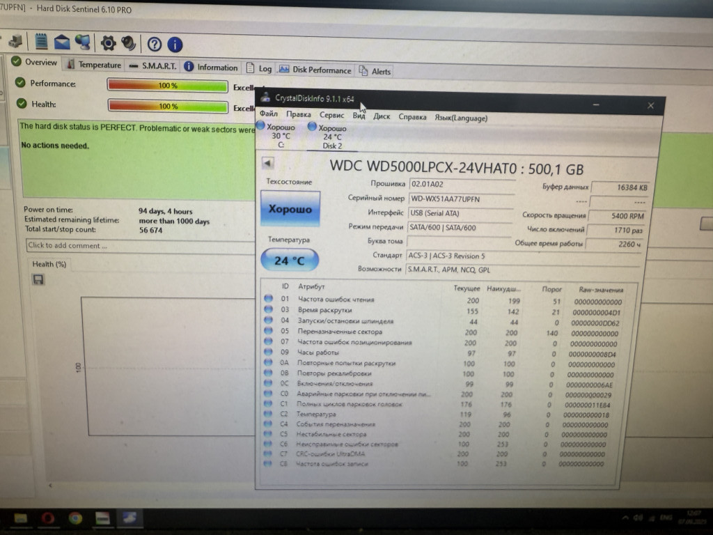The width and height of the screenshot is (713, 535).
Task: Click the envelope e-mail icon in Hard Disk Sentinel toolbar
Action: tap(62, 42)
